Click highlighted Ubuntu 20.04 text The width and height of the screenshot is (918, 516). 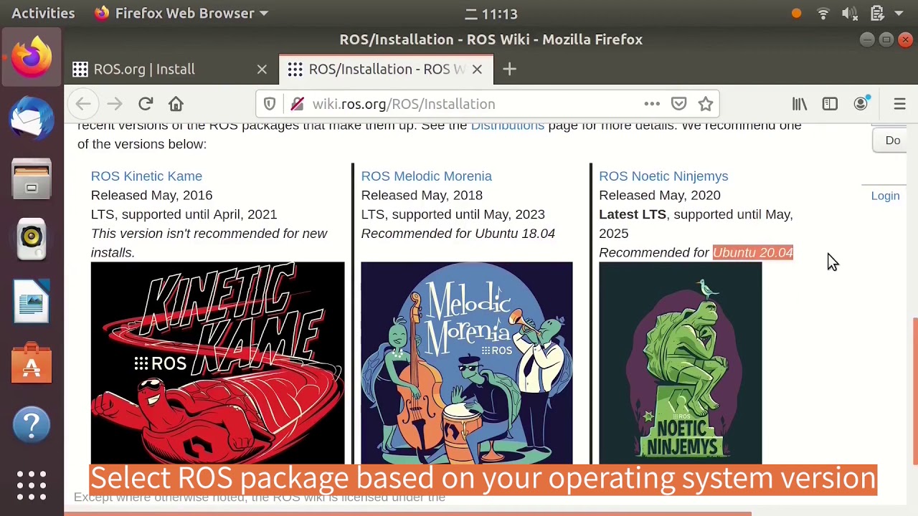pyautogui.click(x=753, y=252)
